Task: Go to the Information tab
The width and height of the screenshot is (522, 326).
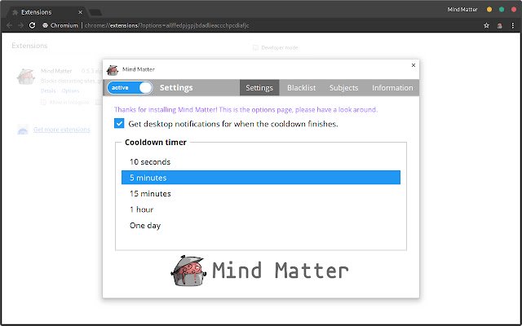Action: click(392, 88)
